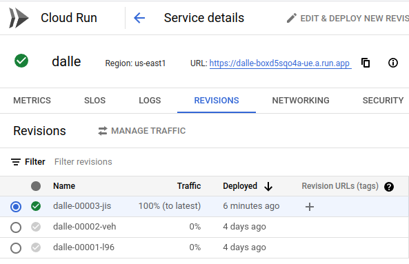Sort by the Traffic column header
The width and height of the screenshot is (409, 264).
[x=189, y=186]
